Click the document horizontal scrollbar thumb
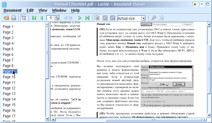This screenshot has width=212, height=123. [154, 120]
